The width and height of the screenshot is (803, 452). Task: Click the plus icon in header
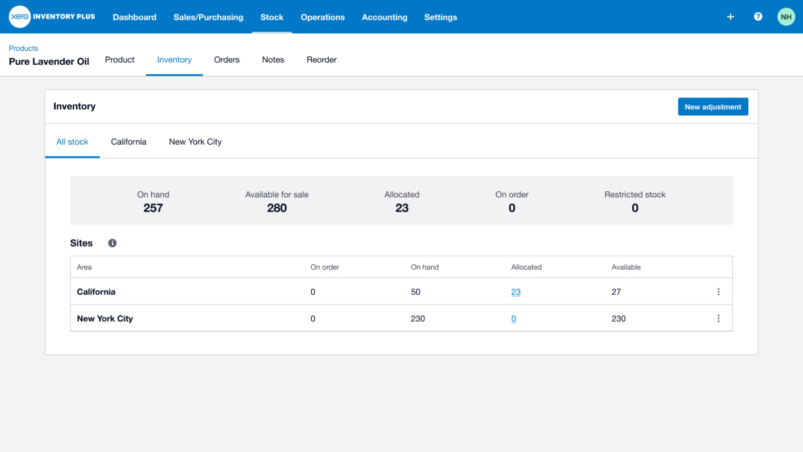(x=730, y=17)
